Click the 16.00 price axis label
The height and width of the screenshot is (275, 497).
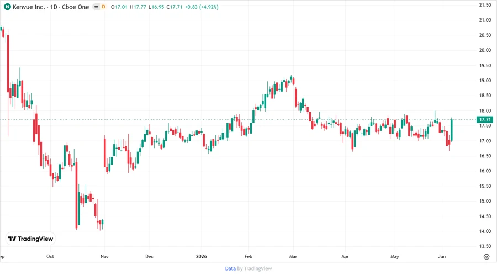point(485,171)
